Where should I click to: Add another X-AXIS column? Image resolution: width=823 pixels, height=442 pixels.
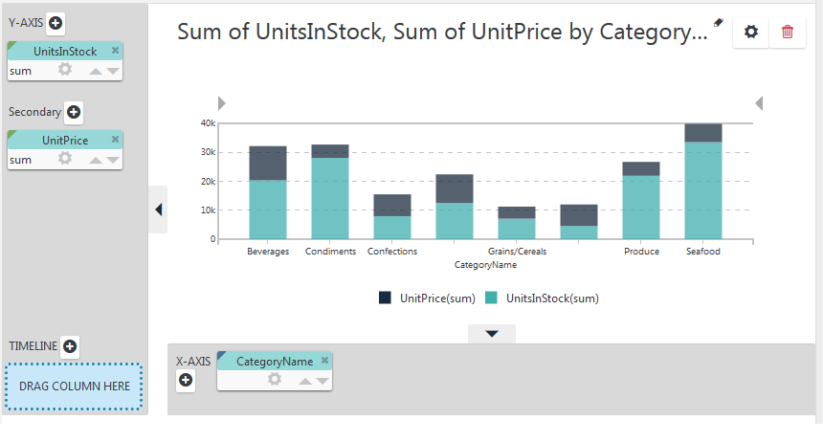click(x=186, y=380)
